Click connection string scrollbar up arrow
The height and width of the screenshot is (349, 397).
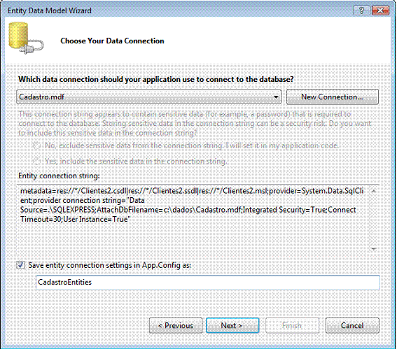tap(374, 191)
